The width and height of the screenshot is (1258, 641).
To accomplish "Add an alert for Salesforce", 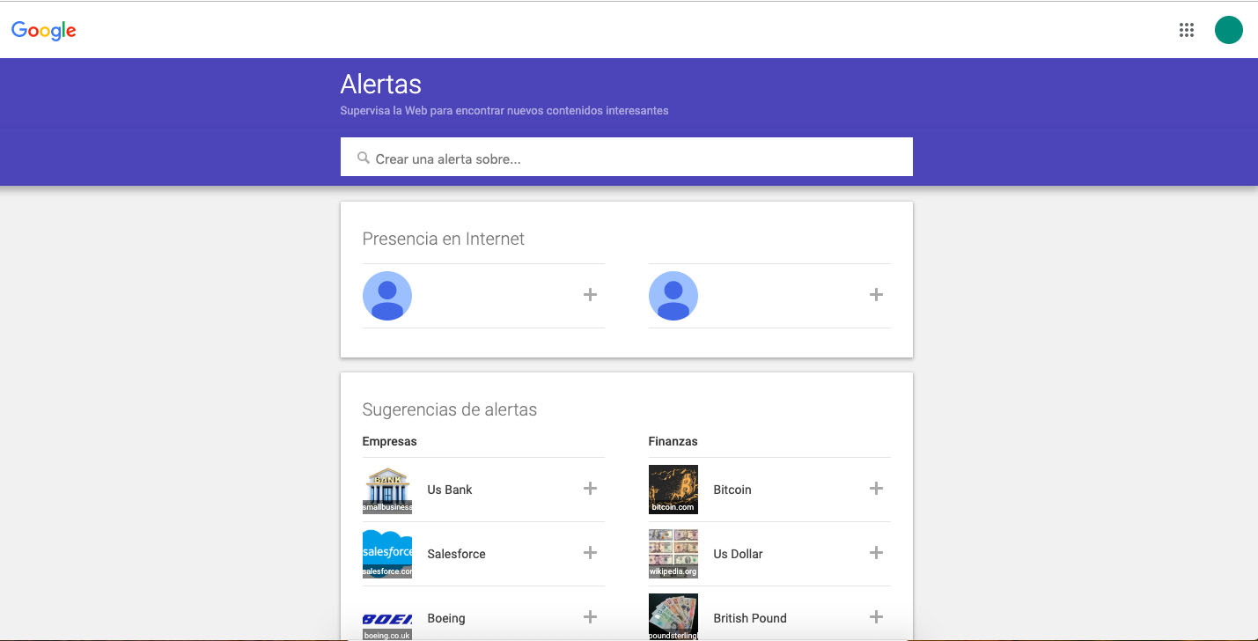I will pos(589,553).
